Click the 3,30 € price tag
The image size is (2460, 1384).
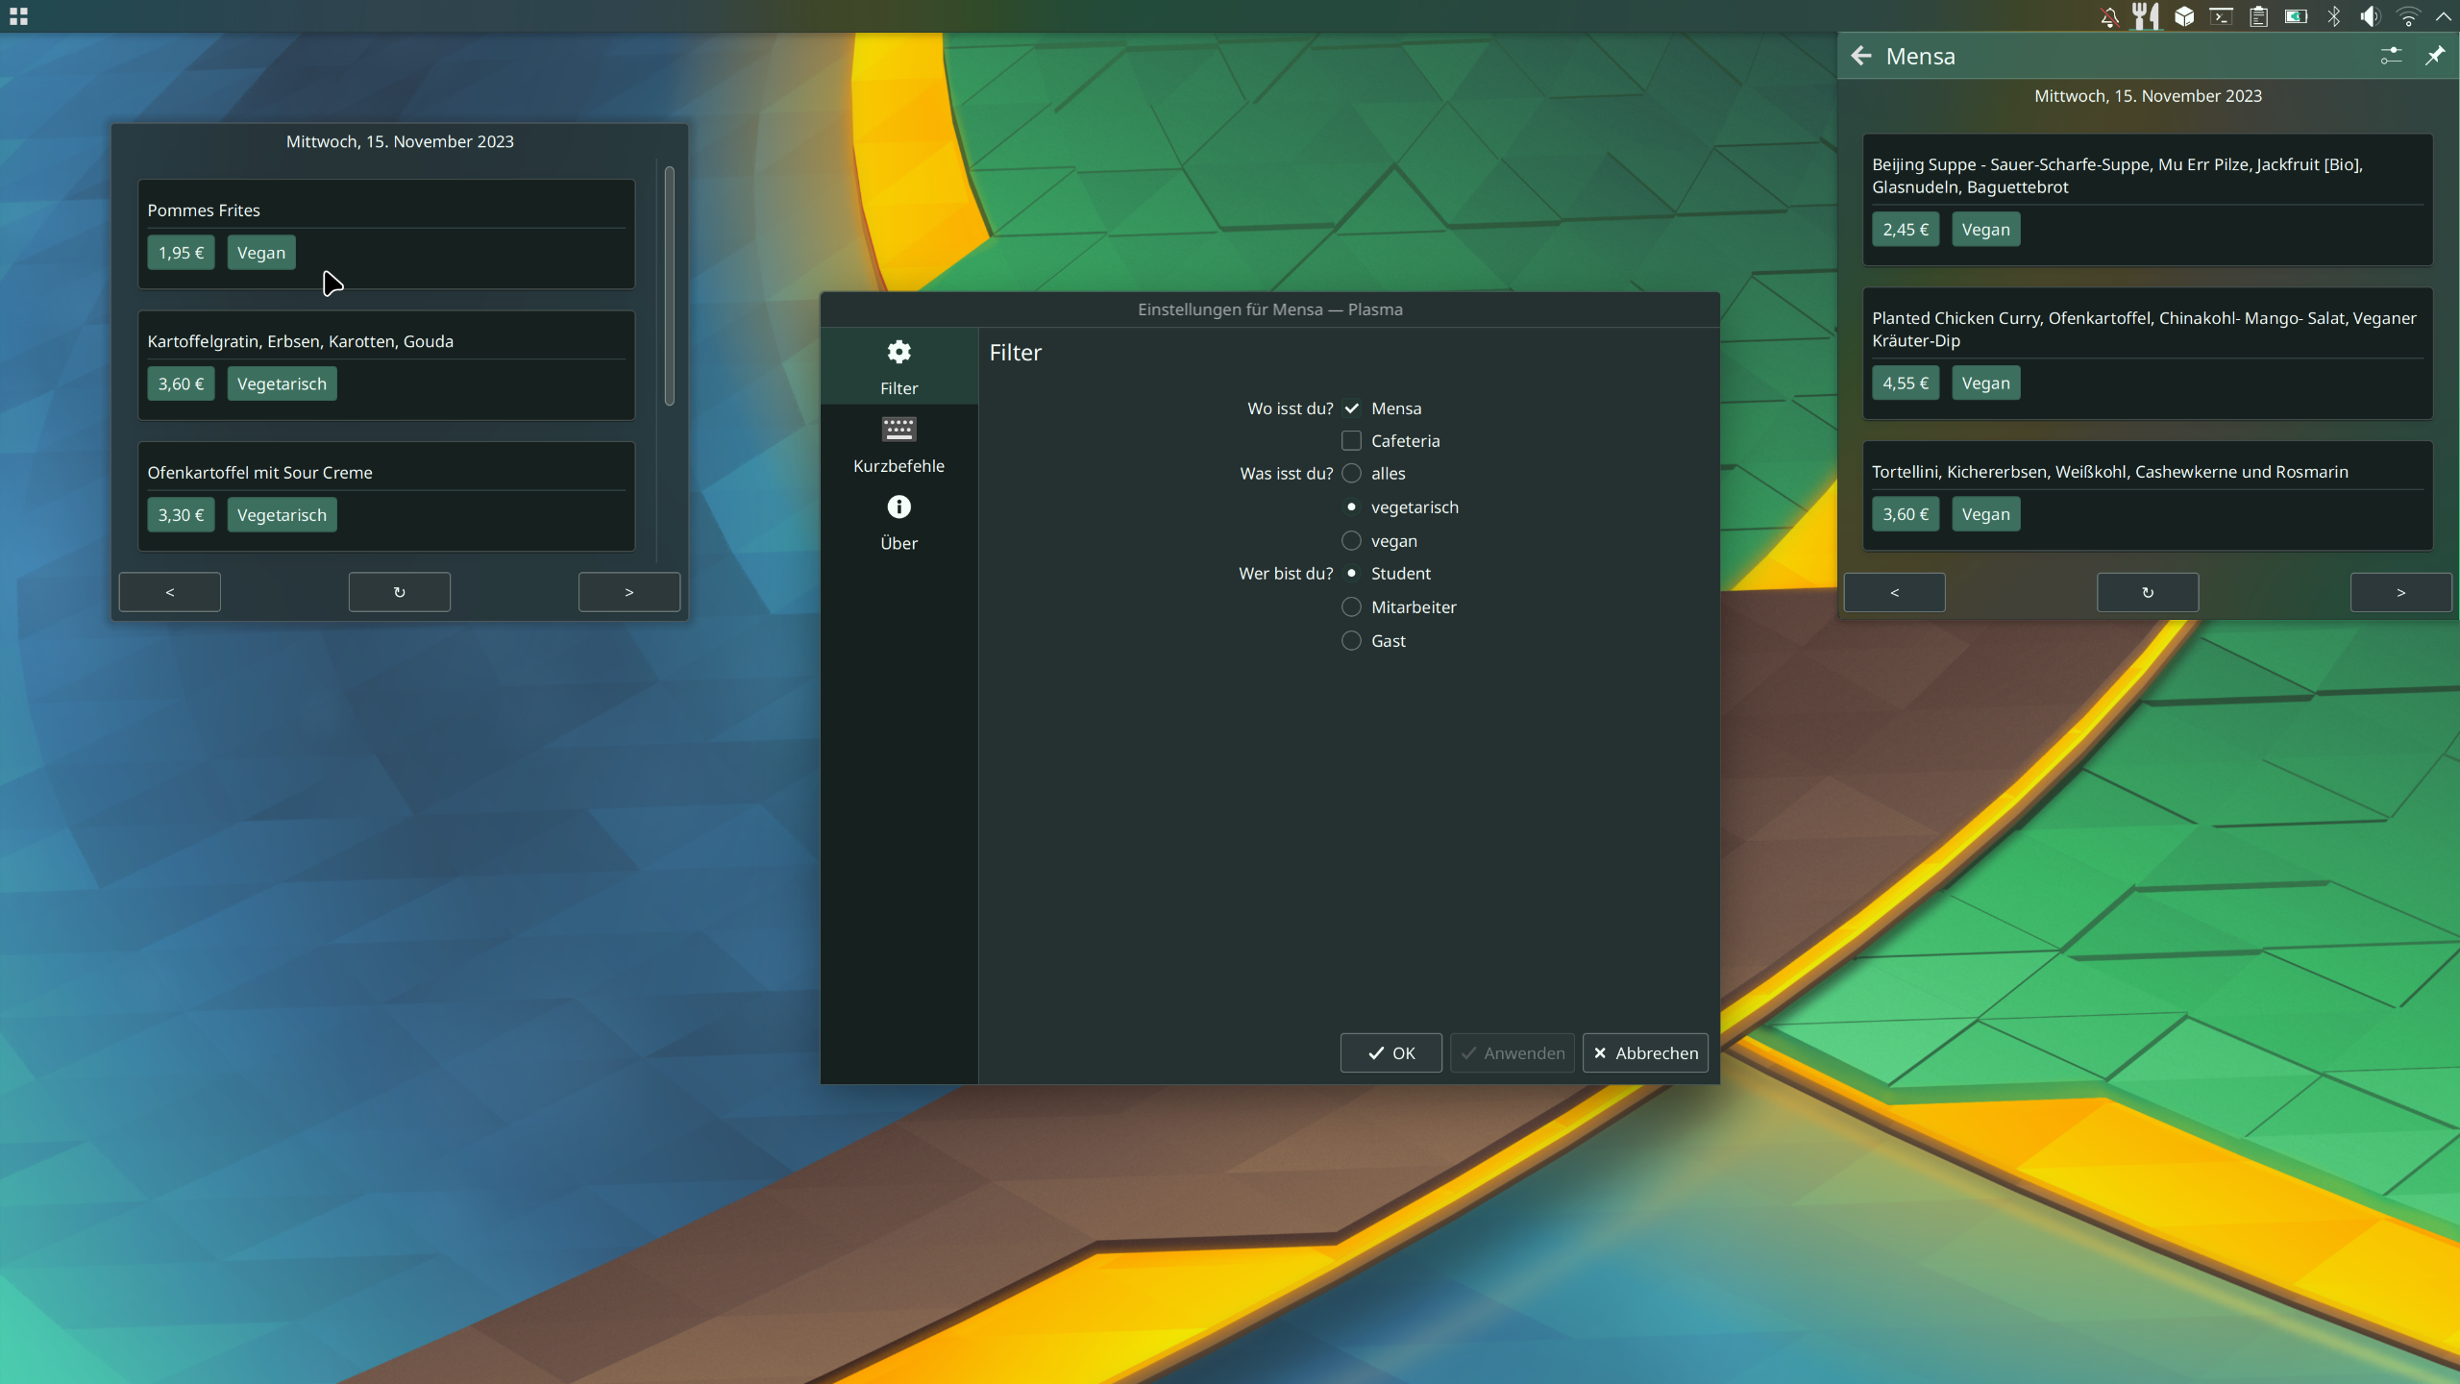coord(182,515)
